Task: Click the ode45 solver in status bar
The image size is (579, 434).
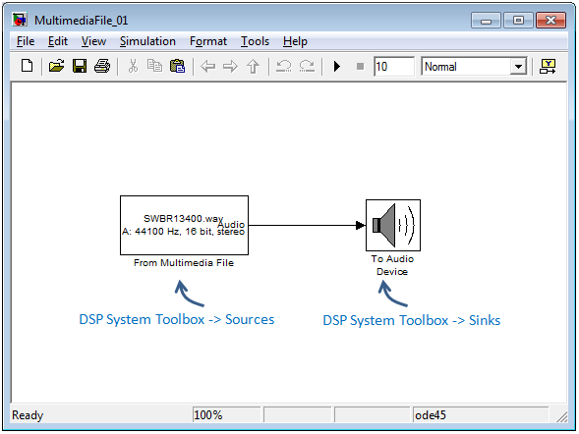Action: click(x=431, y=415)
